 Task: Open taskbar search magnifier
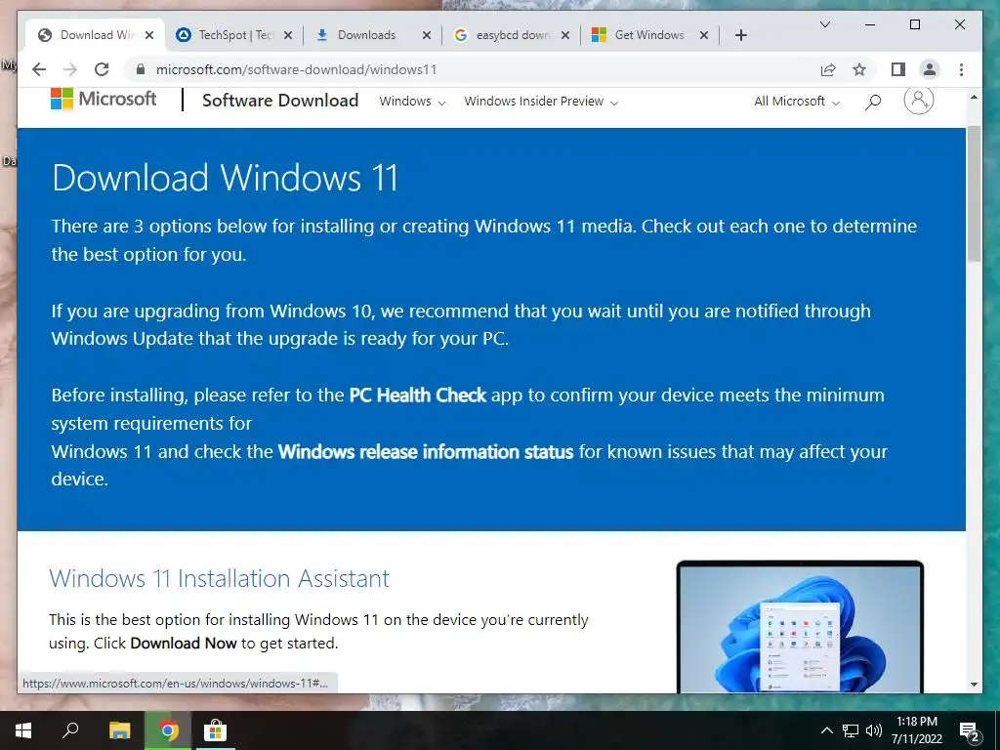(x=70, y=729)
